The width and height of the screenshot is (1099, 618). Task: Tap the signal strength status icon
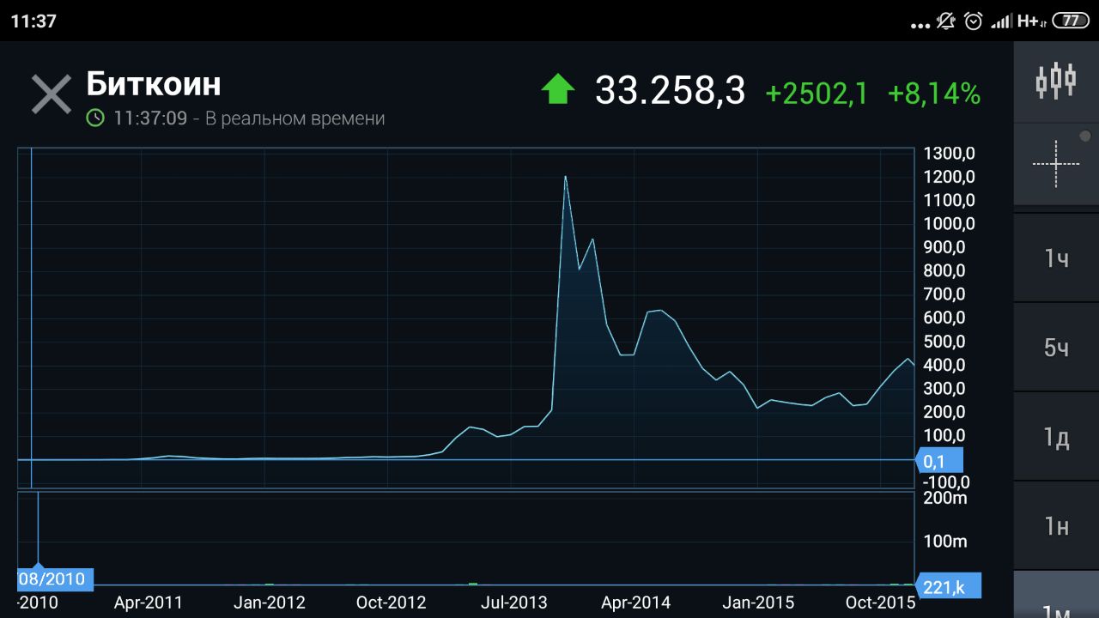pyautogui.click(x=1001, y=21)
